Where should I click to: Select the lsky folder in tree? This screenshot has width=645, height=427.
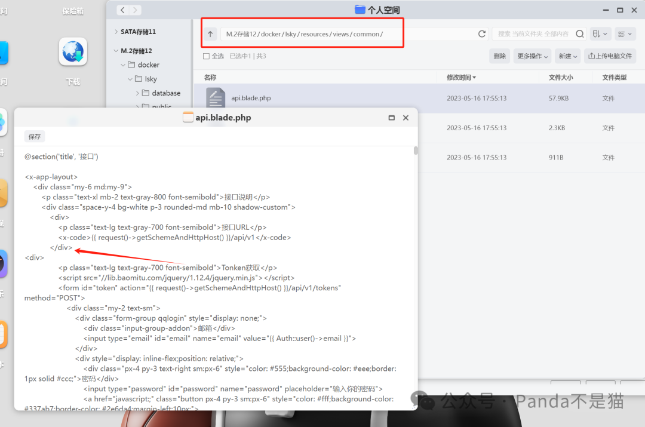150,79
